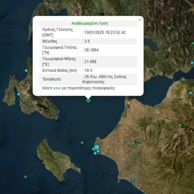Image resolution: width=194 pixels, height=194 pixels.
Task: Select the green marker inland on the Peloponnese, east side
Action: [x=180, y=125]
